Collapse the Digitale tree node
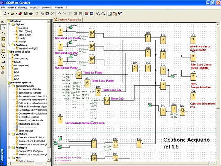 point(9,24)
